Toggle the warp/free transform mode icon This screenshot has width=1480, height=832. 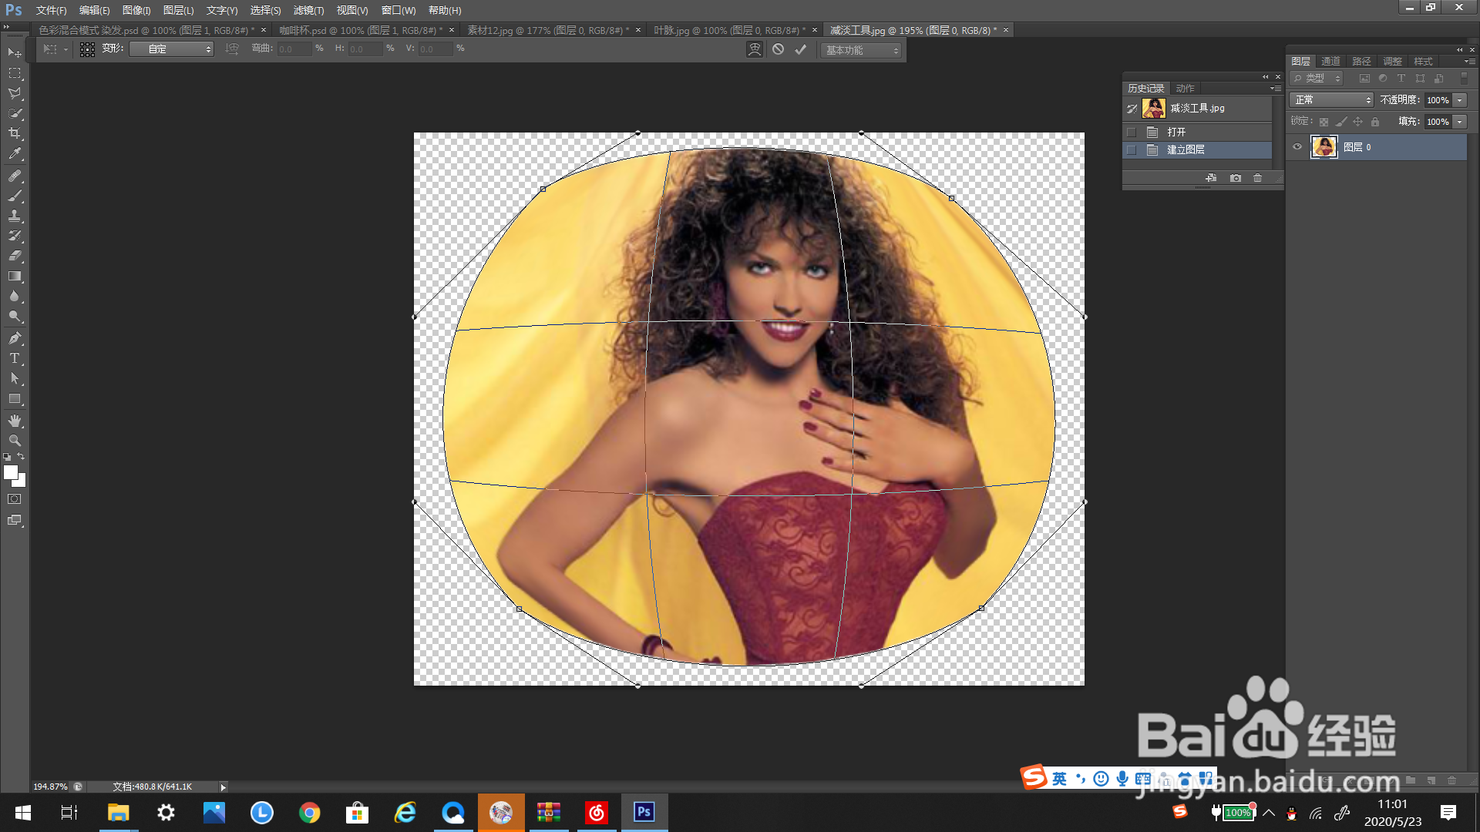(x=755, y=49)
